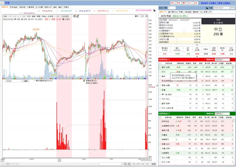Tick checkbox for 美林 broker row

(160, 76)
